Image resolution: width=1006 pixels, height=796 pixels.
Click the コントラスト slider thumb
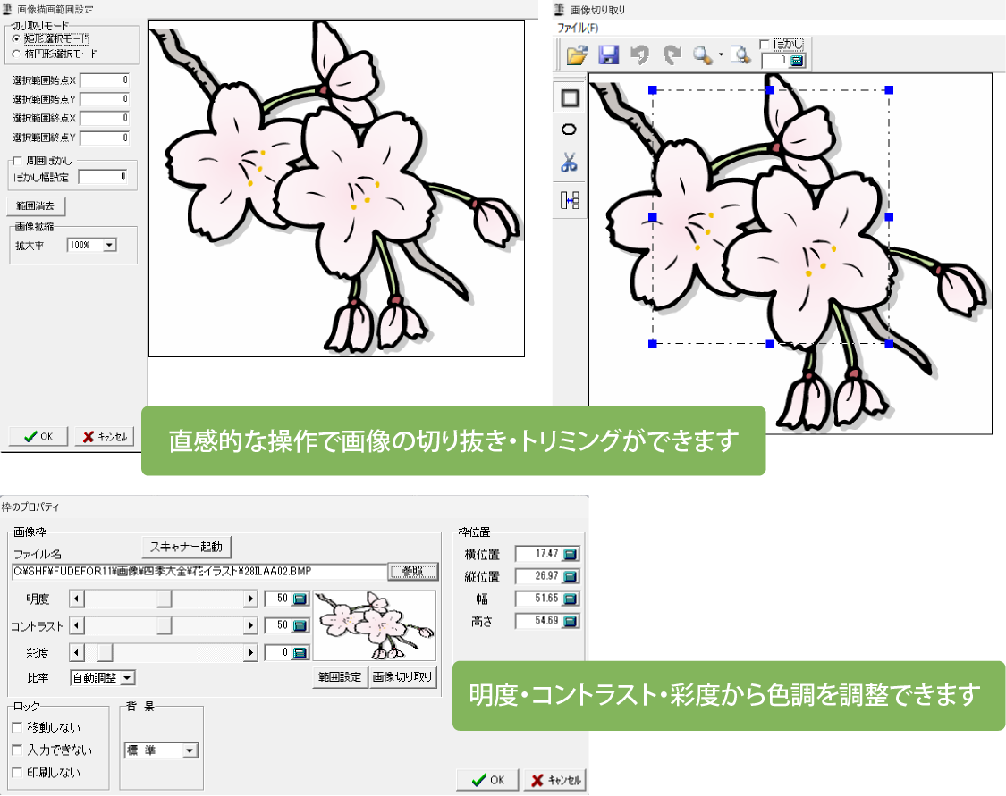pos(165,626)
